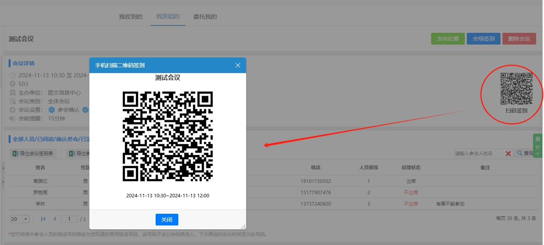Click the red 删除会议 button
This screenshot has height=245, width=544.
coord(519,39)
